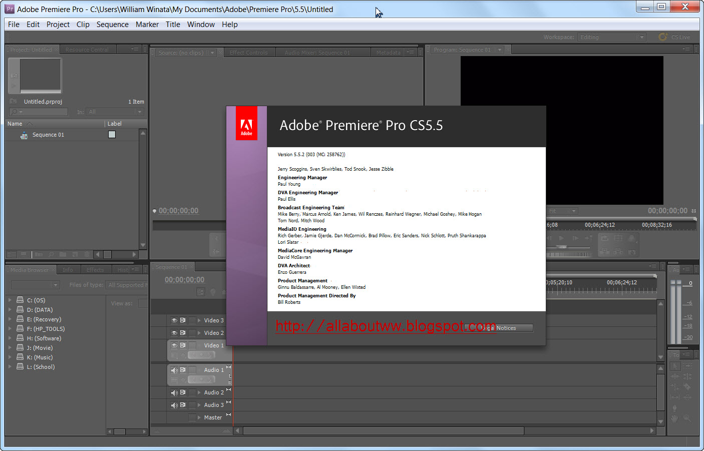Click the Adobe logo in the About dialog
Screen dimensions: 704x451
[x=246, y=123]
